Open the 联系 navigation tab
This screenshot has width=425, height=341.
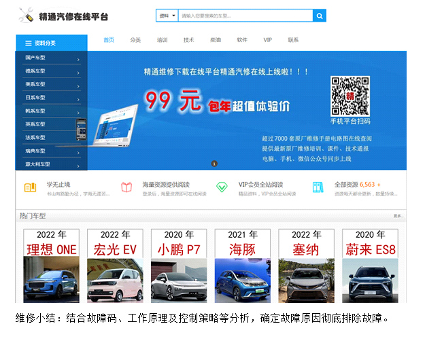coord(293,40)
